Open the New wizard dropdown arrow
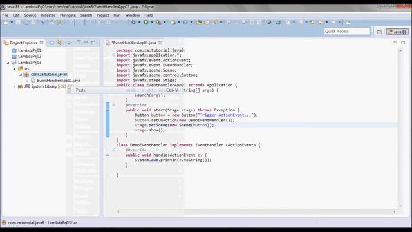 [x=12, y=23]
